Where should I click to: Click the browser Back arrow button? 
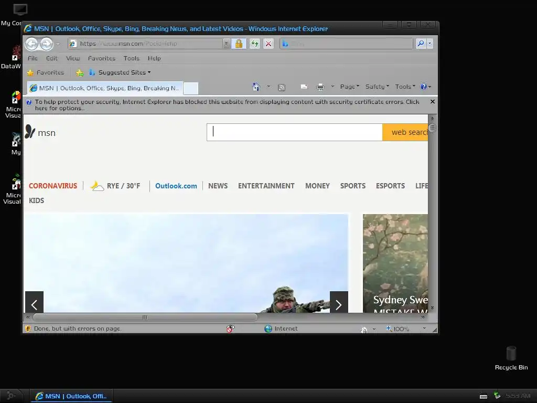[x=32, y=44]
